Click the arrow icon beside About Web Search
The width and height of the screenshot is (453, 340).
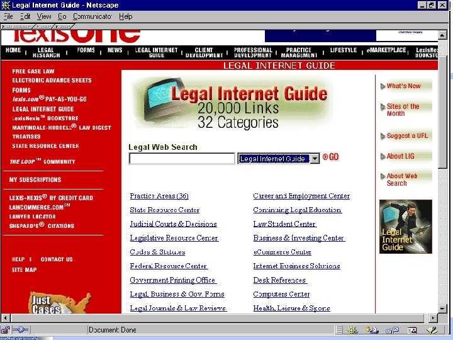click(x=383, y=176)
